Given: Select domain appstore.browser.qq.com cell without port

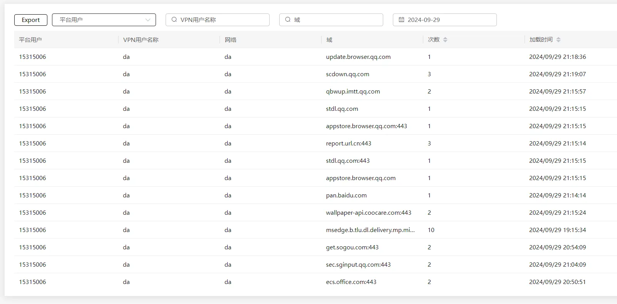Looking at the screenshot, I should [x=360, y=178].
